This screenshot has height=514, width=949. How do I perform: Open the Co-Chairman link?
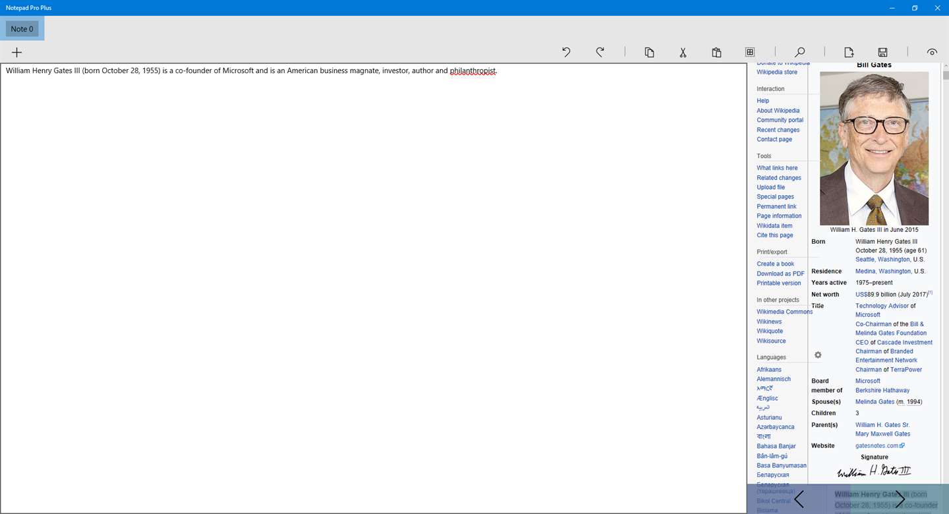(x=873, y=324)
